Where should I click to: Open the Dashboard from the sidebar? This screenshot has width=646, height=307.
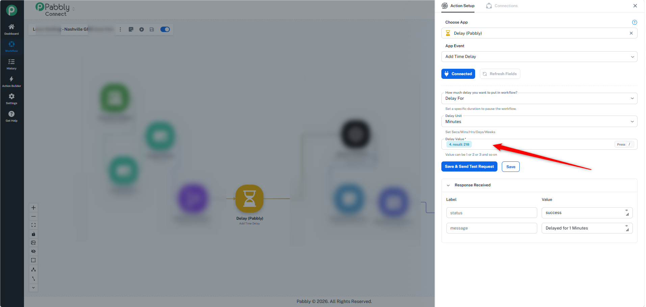point(11,29)
